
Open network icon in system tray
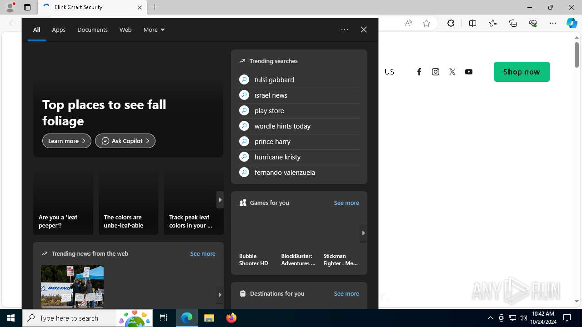pos(512,318)
